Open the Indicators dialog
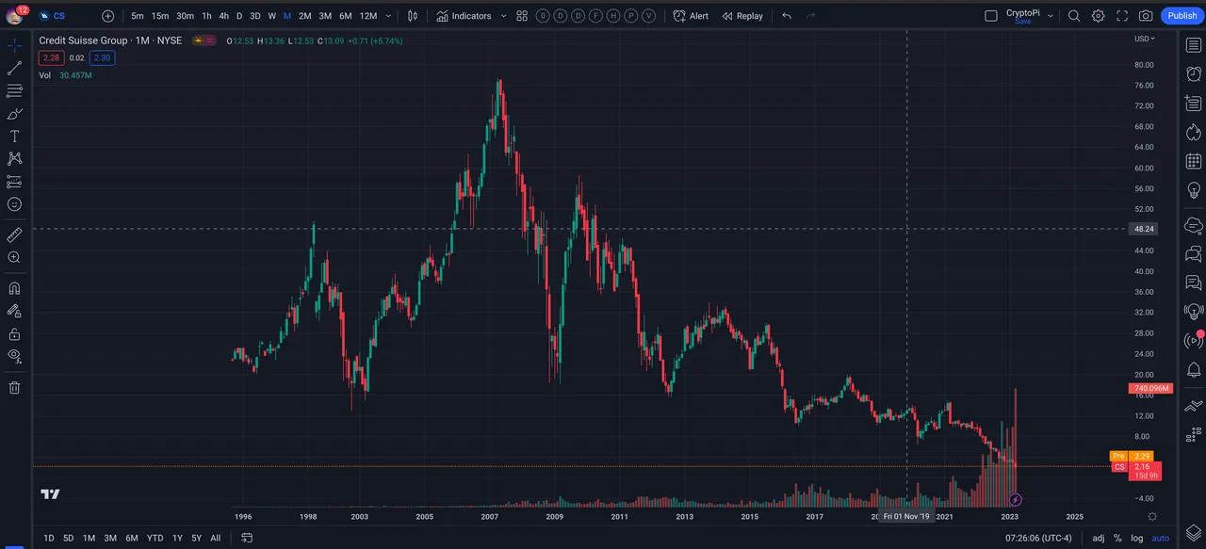 [463, 16]
